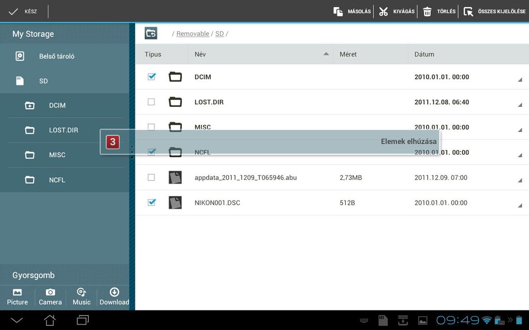Toggle the Név sort direction arrow
Screen dimensions: 529x330
326,54
